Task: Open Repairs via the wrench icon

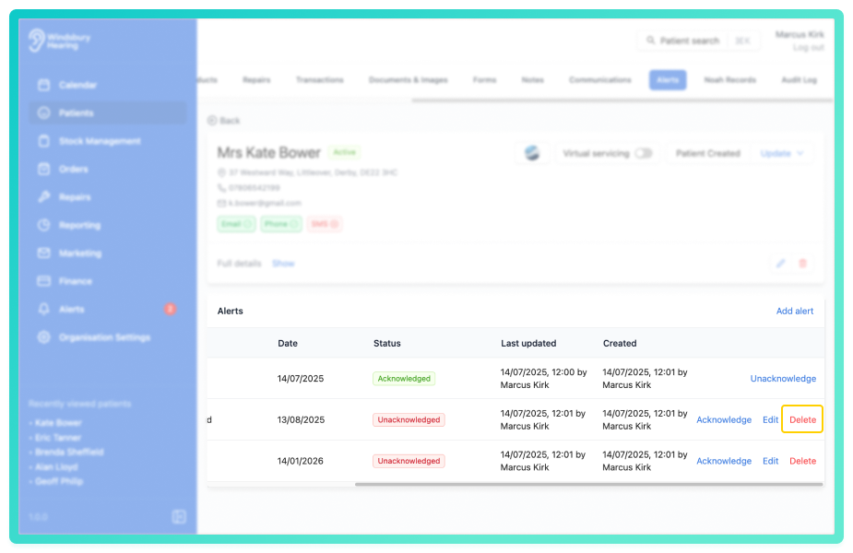Action: point(44,197)
